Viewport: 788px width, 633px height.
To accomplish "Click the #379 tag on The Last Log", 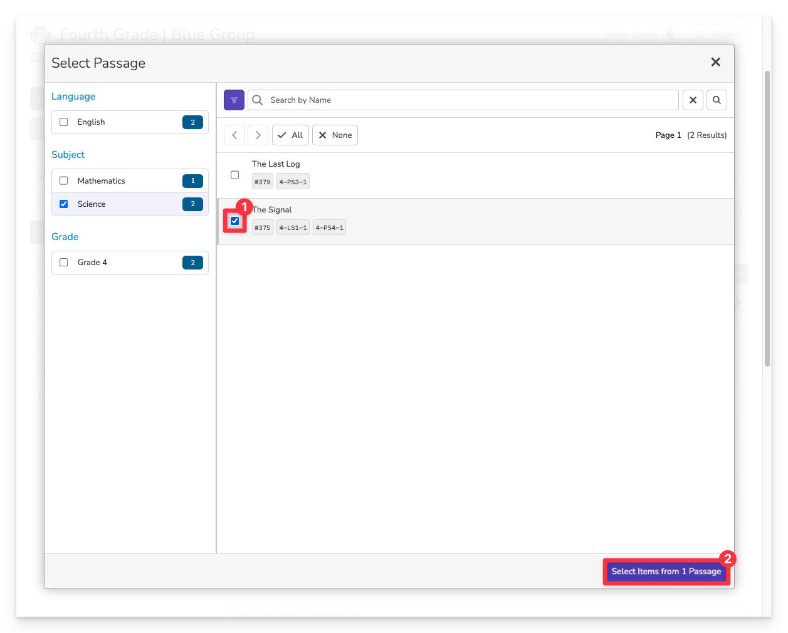I will tap(262, 182).
